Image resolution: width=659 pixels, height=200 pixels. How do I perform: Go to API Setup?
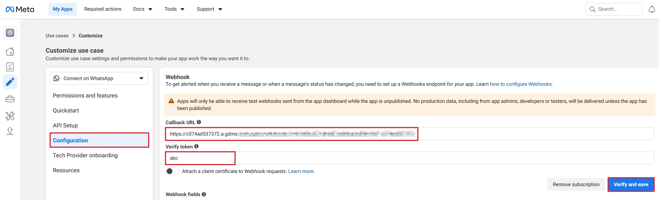[x=65, y=125]
